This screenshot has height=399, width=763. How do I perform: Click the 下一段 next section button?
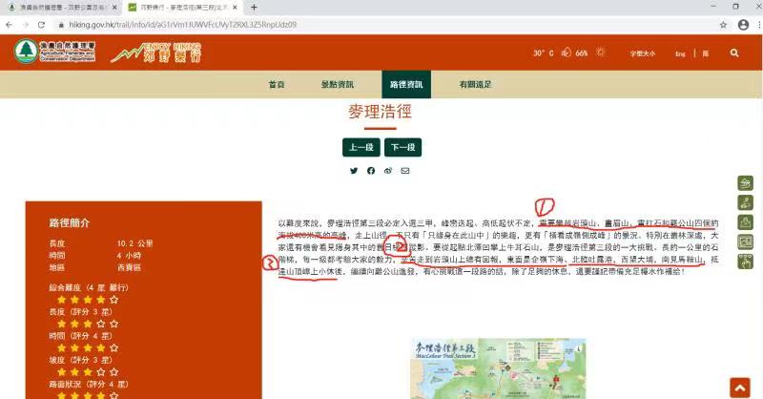402,147
